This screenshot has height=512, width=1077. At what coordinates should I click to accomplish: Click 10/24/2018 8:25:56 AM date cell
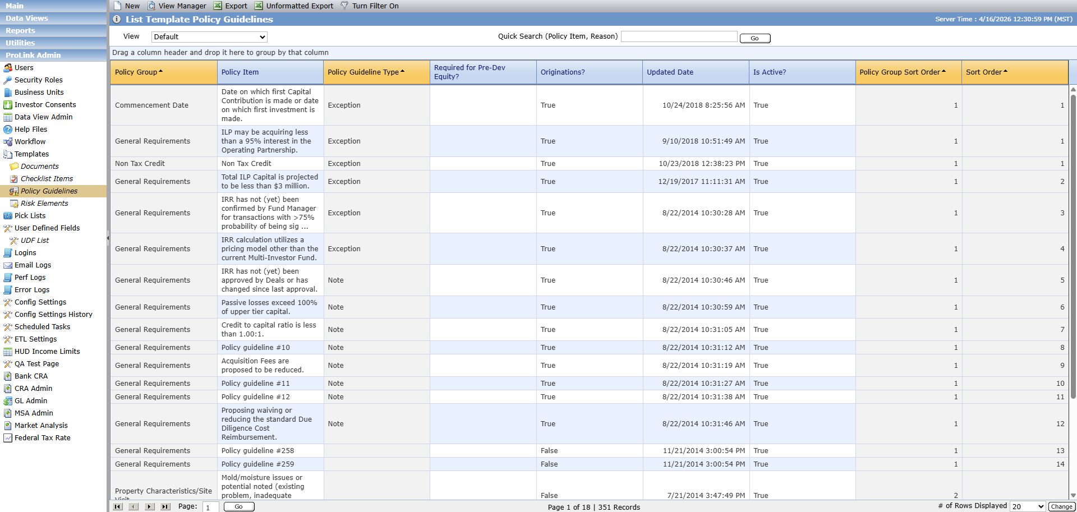point(696,105)
